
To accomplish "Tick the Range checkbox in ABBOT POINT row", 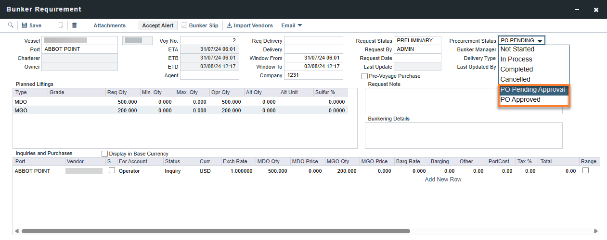I will click(x=586, y=170).
